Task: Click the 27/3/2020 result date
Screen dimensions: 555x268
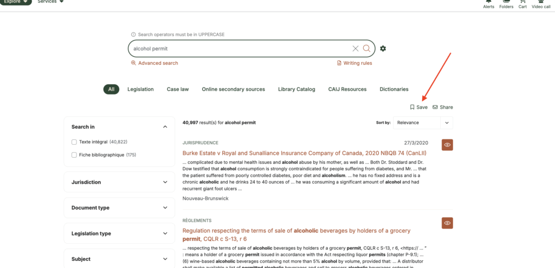Action: pyautogui.click(x=416, y=143)
